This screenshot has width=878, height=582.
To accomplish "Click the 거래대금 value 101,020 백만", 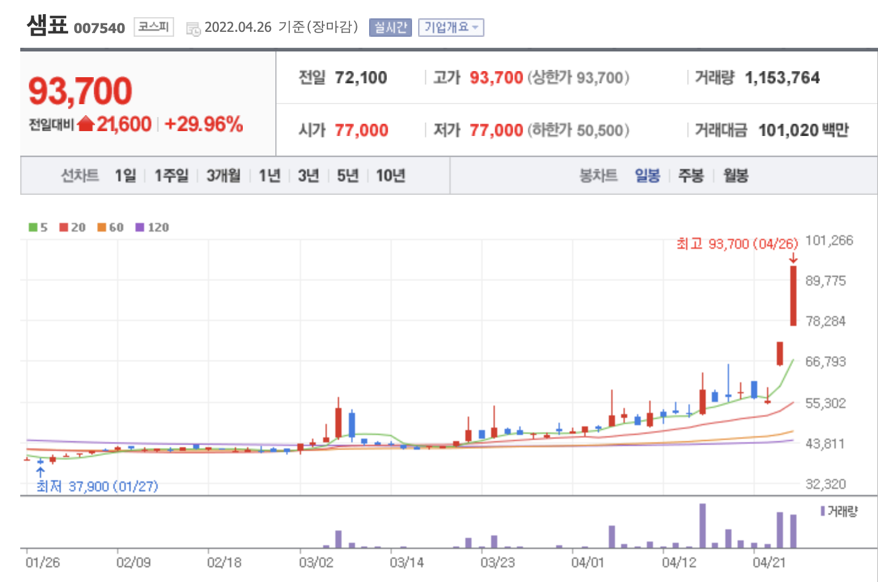I will coord(804,130).
